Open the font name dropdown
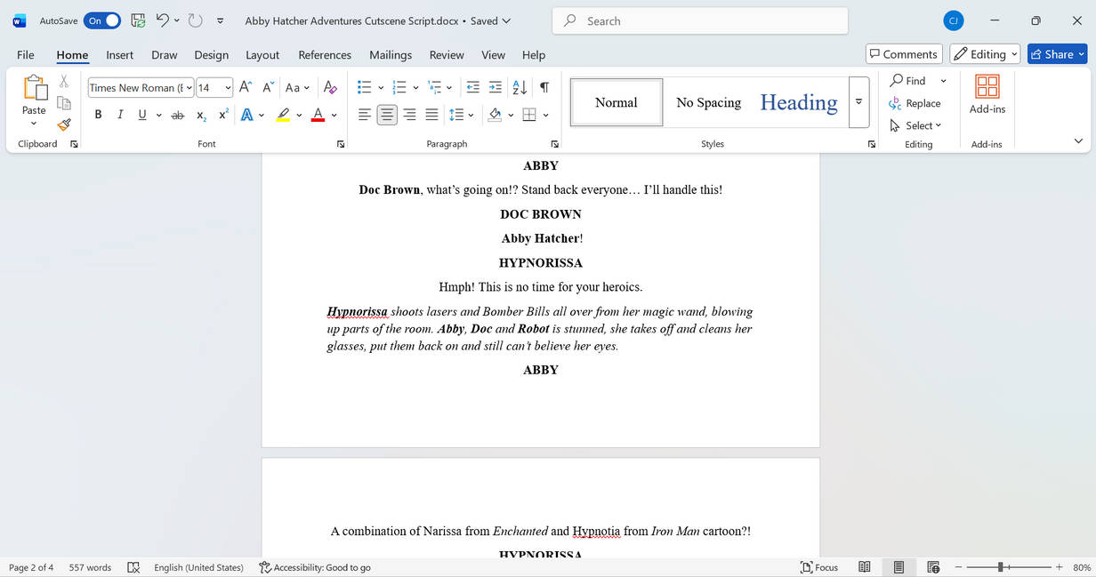Viewport: 1096px width, 577px height. click(189, 88)
